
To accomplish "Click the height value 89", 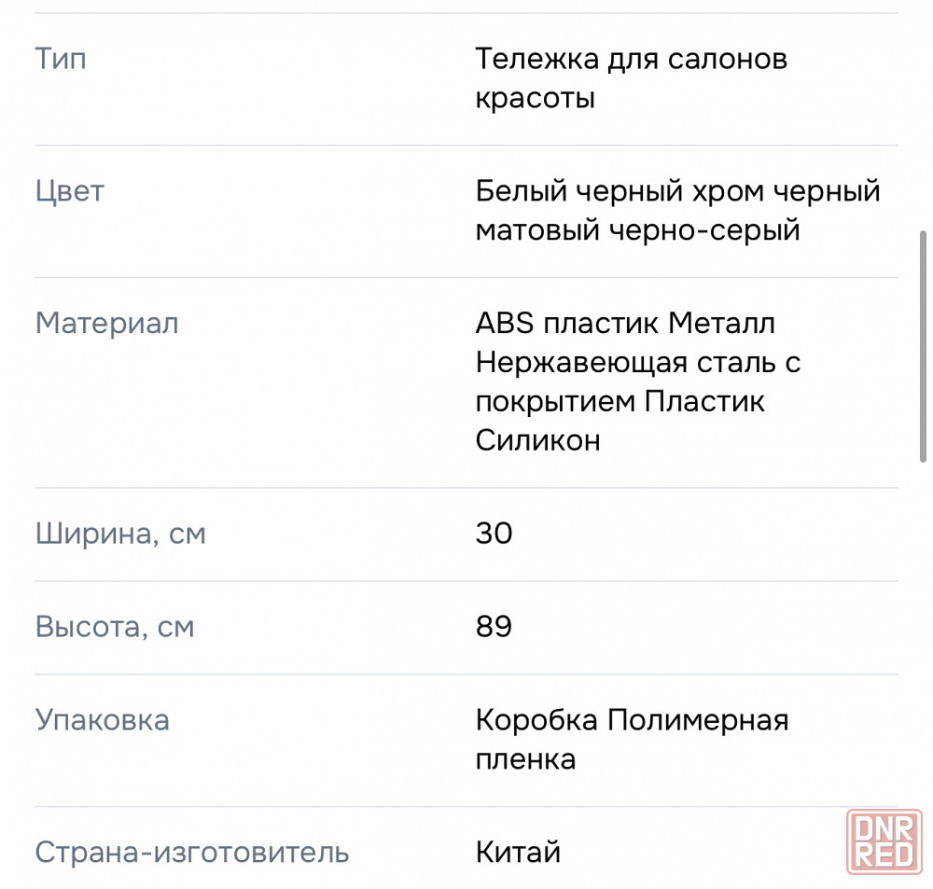I will 494,626.
